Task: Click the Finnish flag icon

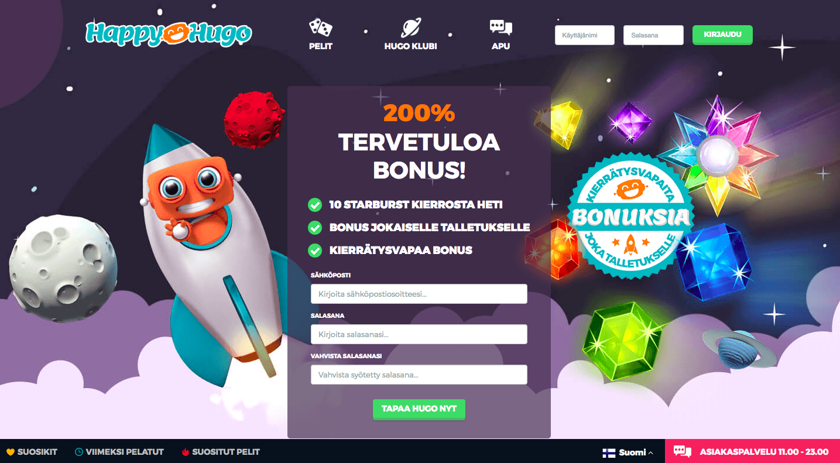Action: point(609,452)
